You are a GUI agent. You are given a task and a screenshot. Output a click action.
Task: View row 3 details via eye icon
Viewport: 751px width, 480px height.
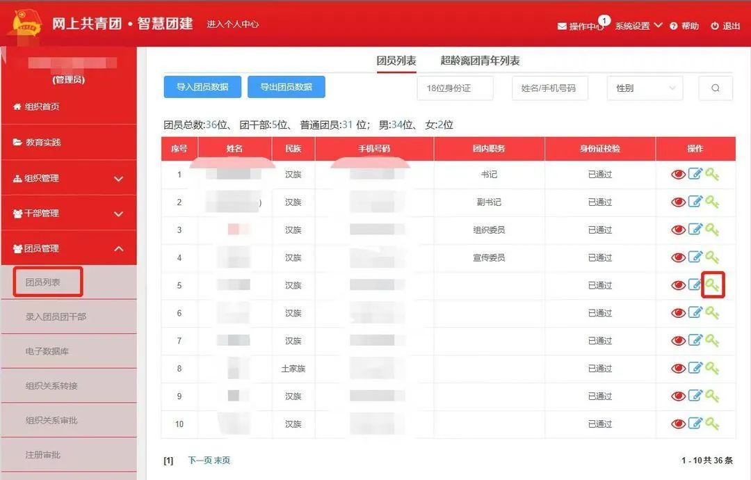tap(678, 230)
